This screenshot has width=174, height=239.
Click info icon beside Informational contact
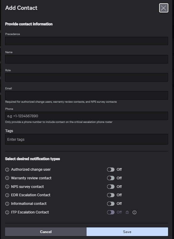7,204
